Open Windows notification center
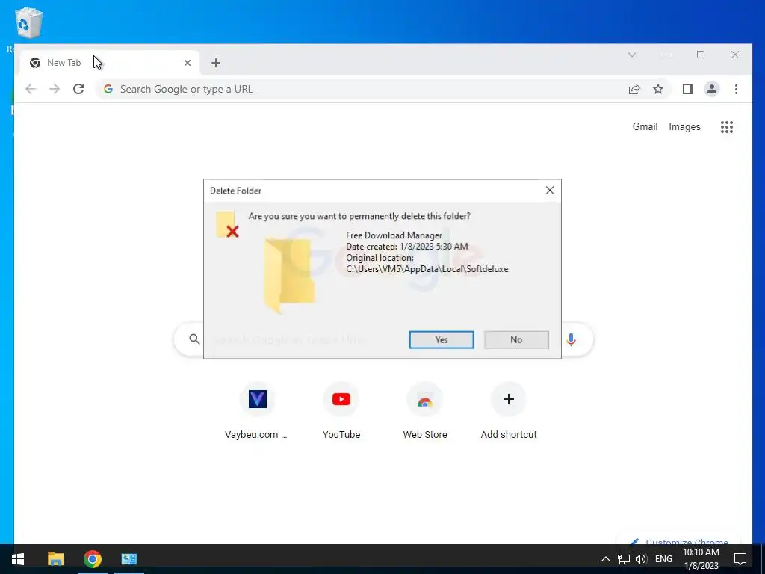Viewport: 765px width, 574px height. (740, 559)
